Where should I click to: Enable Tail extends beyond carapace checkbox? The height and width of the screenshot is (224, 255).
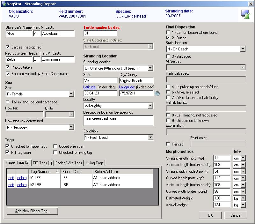tap(8, 102)
